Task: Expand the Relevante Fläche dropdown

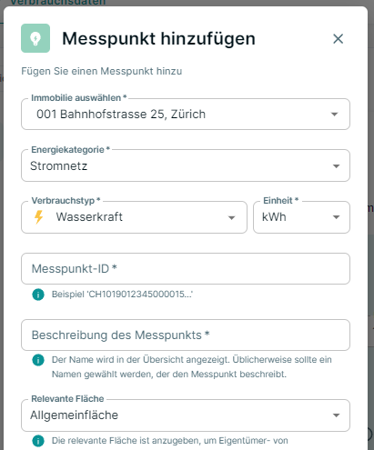Action: pyautogui.click(x=186, y=415)
